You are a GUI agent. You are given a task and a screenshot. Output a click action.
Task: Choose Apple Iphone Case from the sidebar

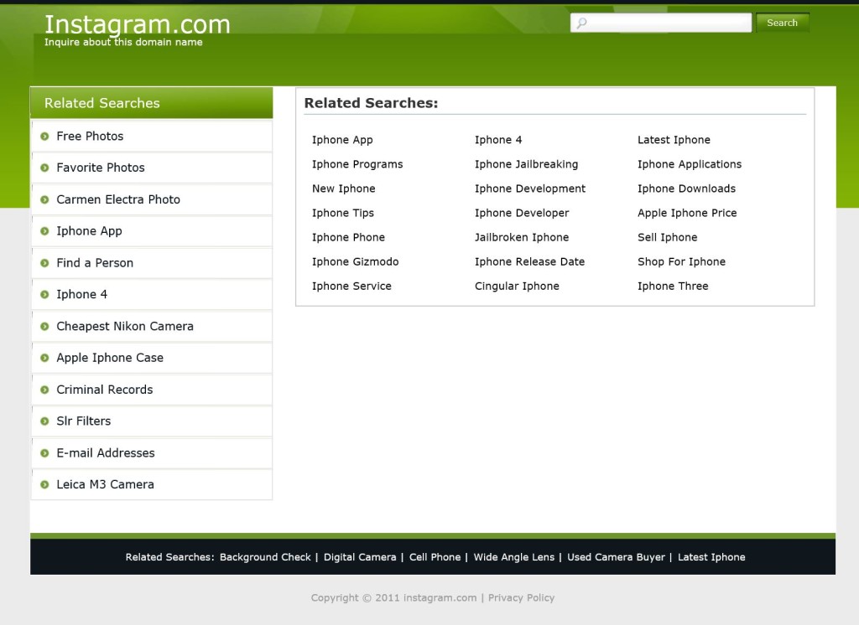[x=110, y=358]
